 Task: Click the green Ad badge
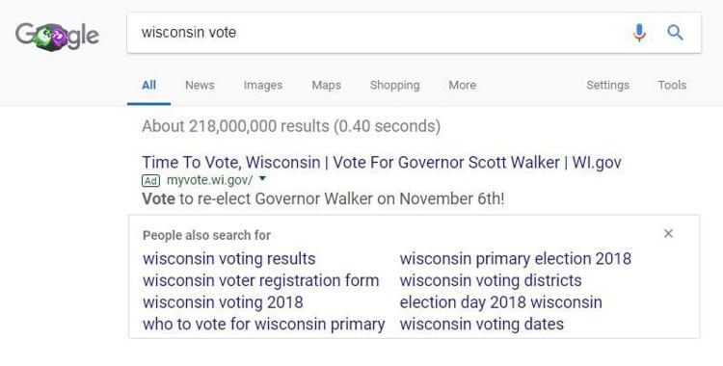[150, 181]
